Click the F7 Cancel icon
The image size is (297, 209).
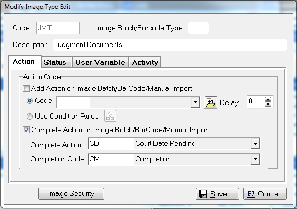251,194
